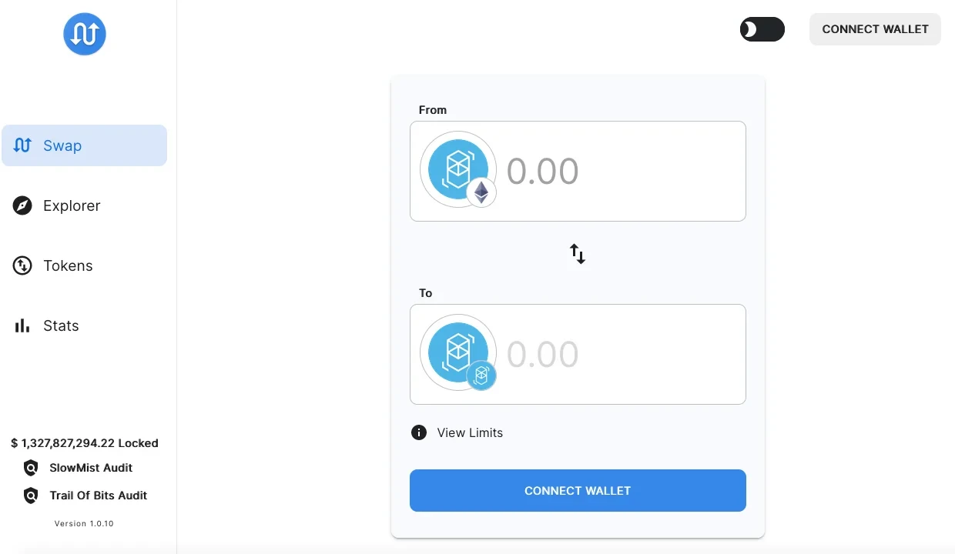
Task: Click the Stats bar chart icon
Action: [22, 325]
